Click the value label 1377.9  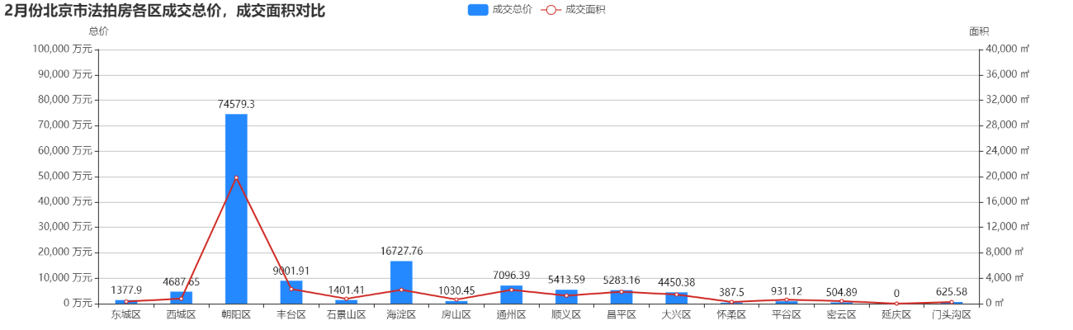point(126,290)
